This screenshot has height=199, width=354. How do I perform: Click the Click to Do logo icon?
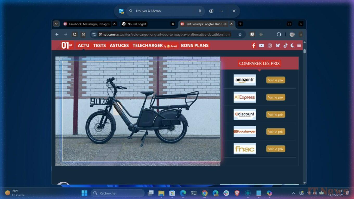tap(121, 11)
